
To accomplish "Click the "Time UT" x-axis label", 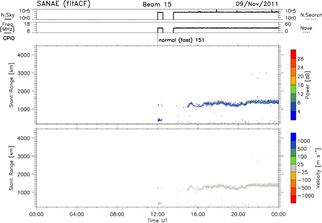I will tap(157, 221).
